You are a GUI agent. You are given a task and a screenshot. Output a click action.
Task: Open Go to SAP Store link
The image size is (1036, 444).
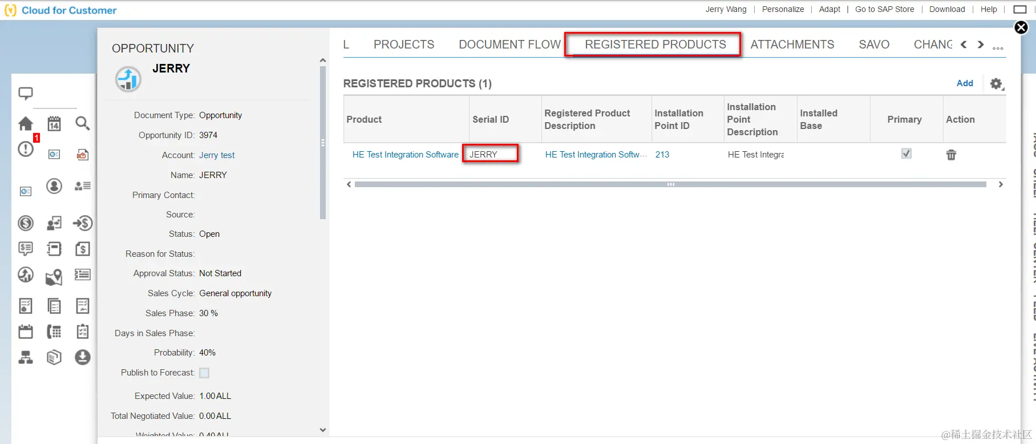coord(884,9)
